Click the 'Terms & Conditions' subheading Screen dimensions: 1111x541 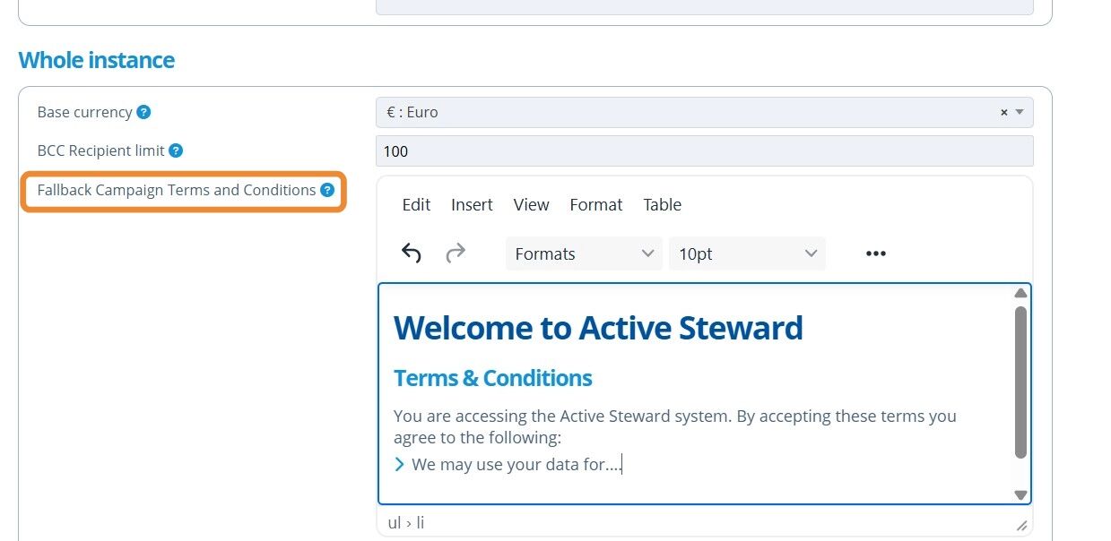coord(493,378)
